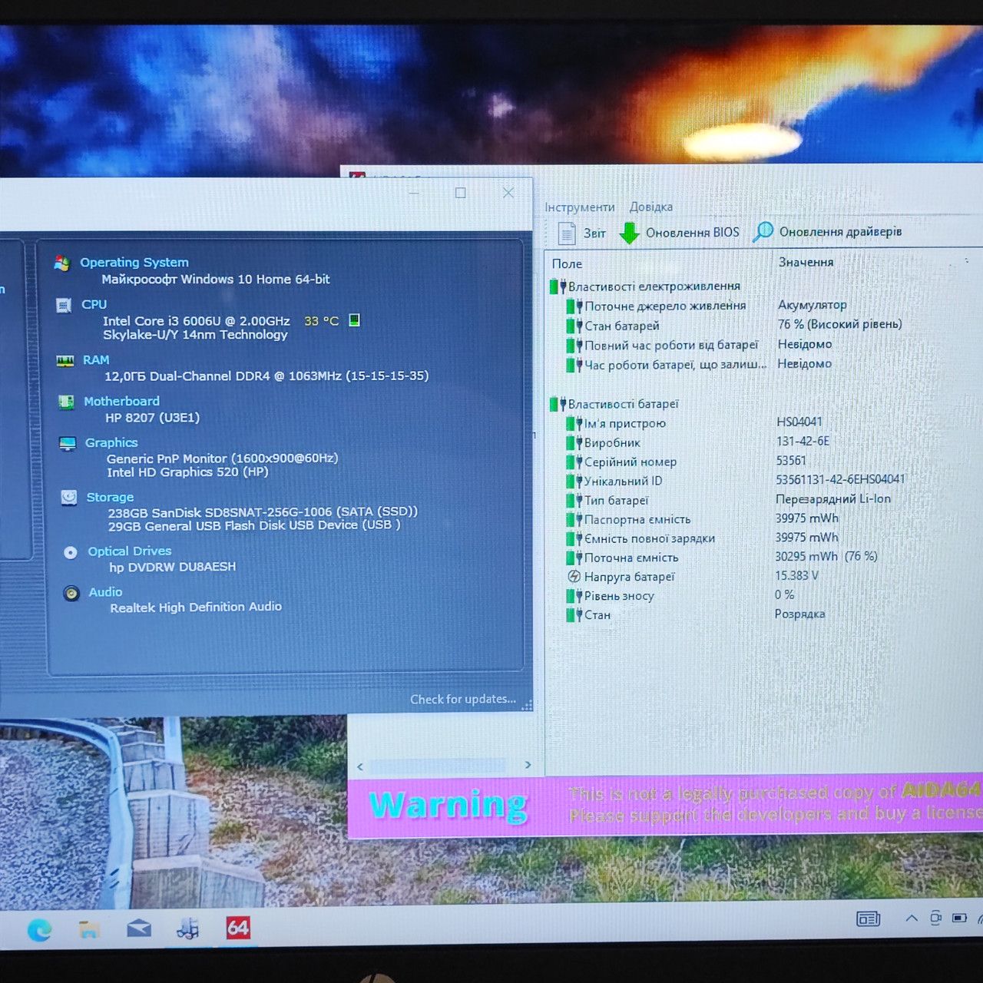Select the Стан батареї row
The width and height of the screenshot is (983, 983).
[x=614, y=326]
